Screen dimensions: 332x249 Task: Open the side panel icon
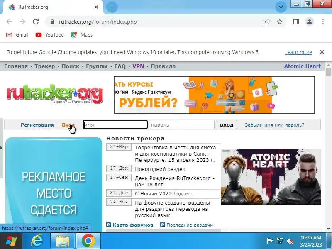pyautogui.click(x=296, y=22)
